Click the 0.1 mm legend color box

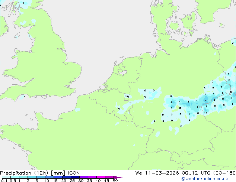6,177
